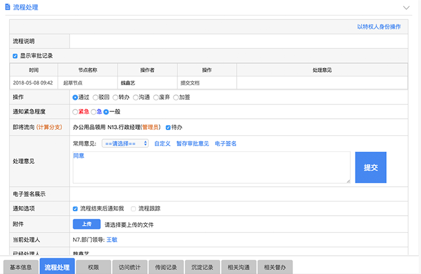Click the 电子签名 link
Viewport: 421px width, 274px height.
[x=225, y=143]
